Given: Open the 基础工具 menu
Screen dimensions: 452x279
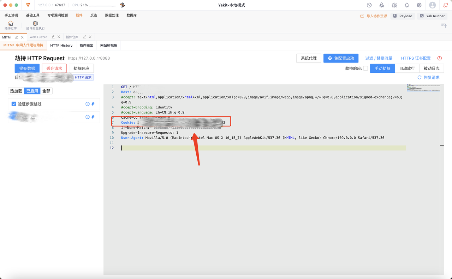Looking at the screenshot, I should point(32,16).
